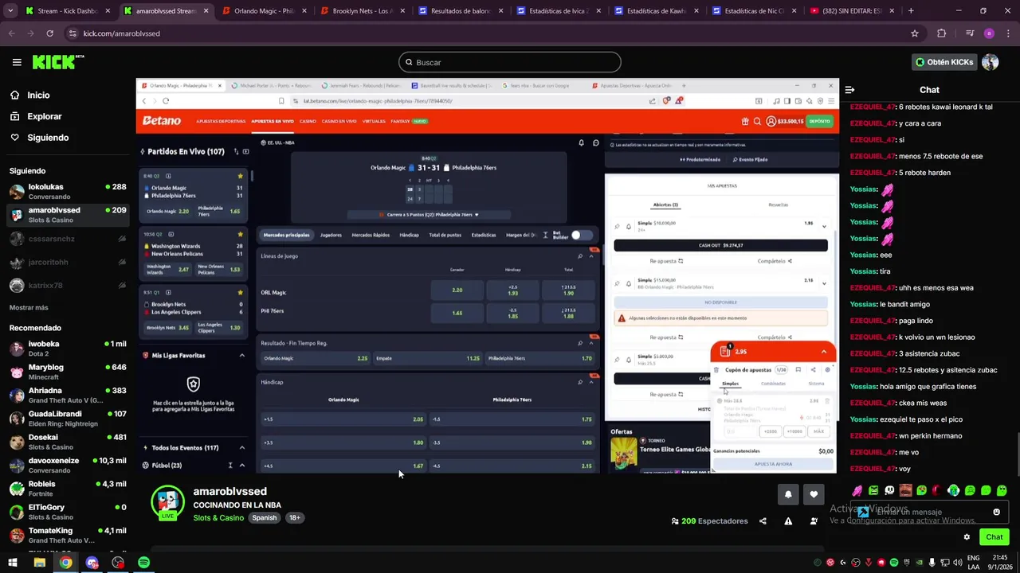The image size is (1020, 573).
Task: Click the green DEPÓSITO button
Action: click(818, 121)
